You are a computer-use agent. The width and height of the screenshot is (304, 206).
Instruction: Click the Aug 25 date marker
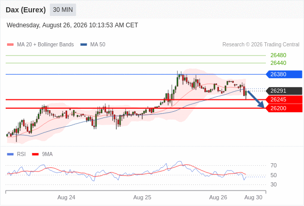[x=142, y=197]
